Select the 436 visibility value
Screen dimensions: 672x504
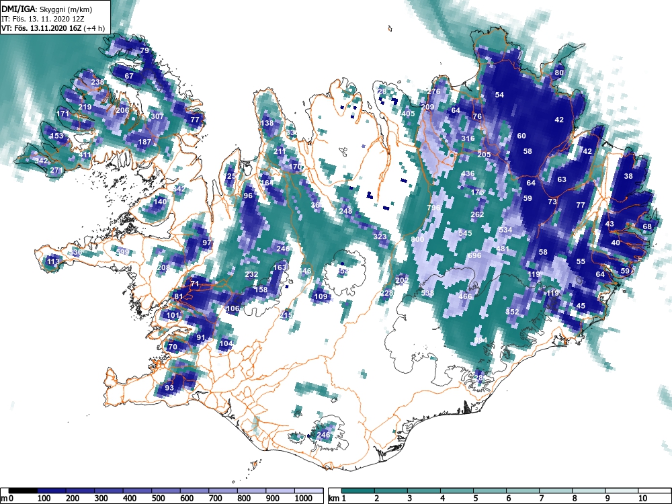468,173
